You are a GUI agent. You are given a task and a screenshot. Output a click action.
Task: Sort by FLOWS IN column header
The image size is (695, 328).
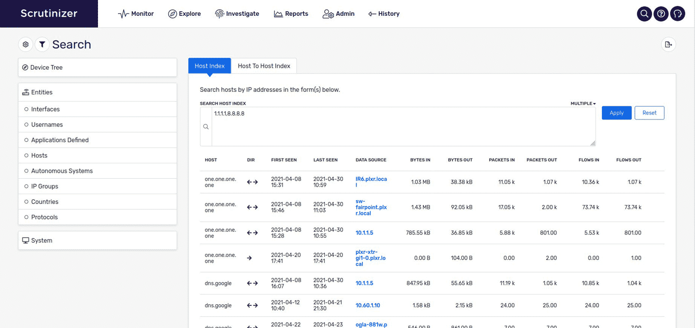coord(589,160)
